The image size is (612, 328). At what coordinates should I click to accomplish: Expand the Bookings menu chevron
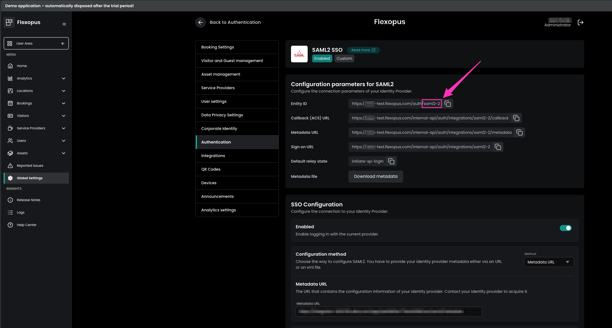(x=64, y=103)
